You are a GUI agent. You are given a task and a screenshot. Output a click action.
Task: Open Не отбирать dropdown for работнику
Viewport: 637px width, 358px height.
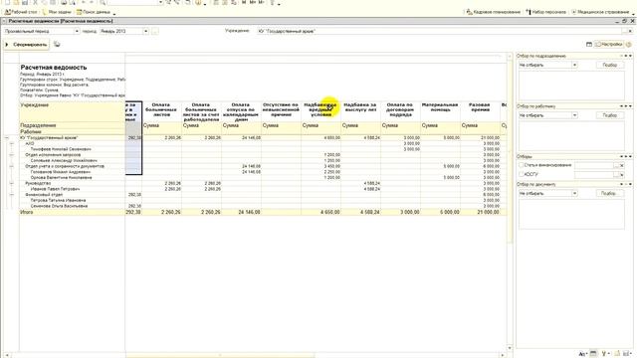pyautogui.click(x=574, y=115)
